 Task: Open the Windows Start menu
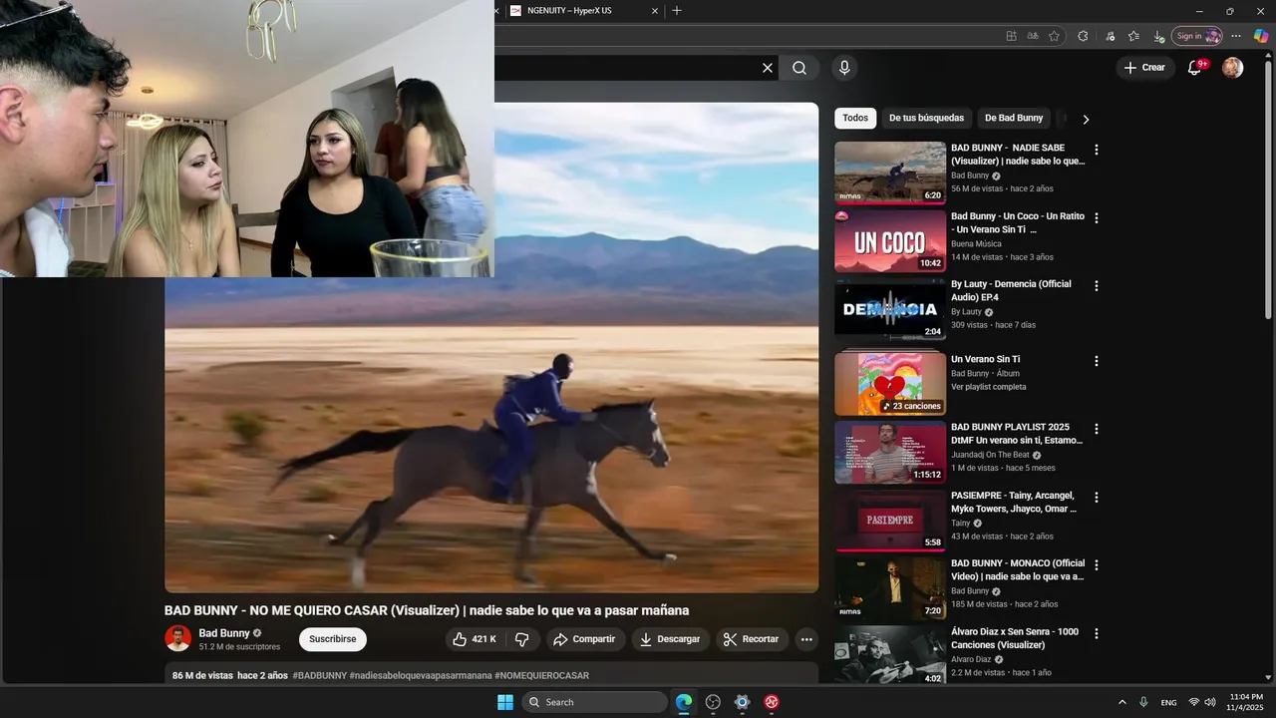click(x=505, y=702)
